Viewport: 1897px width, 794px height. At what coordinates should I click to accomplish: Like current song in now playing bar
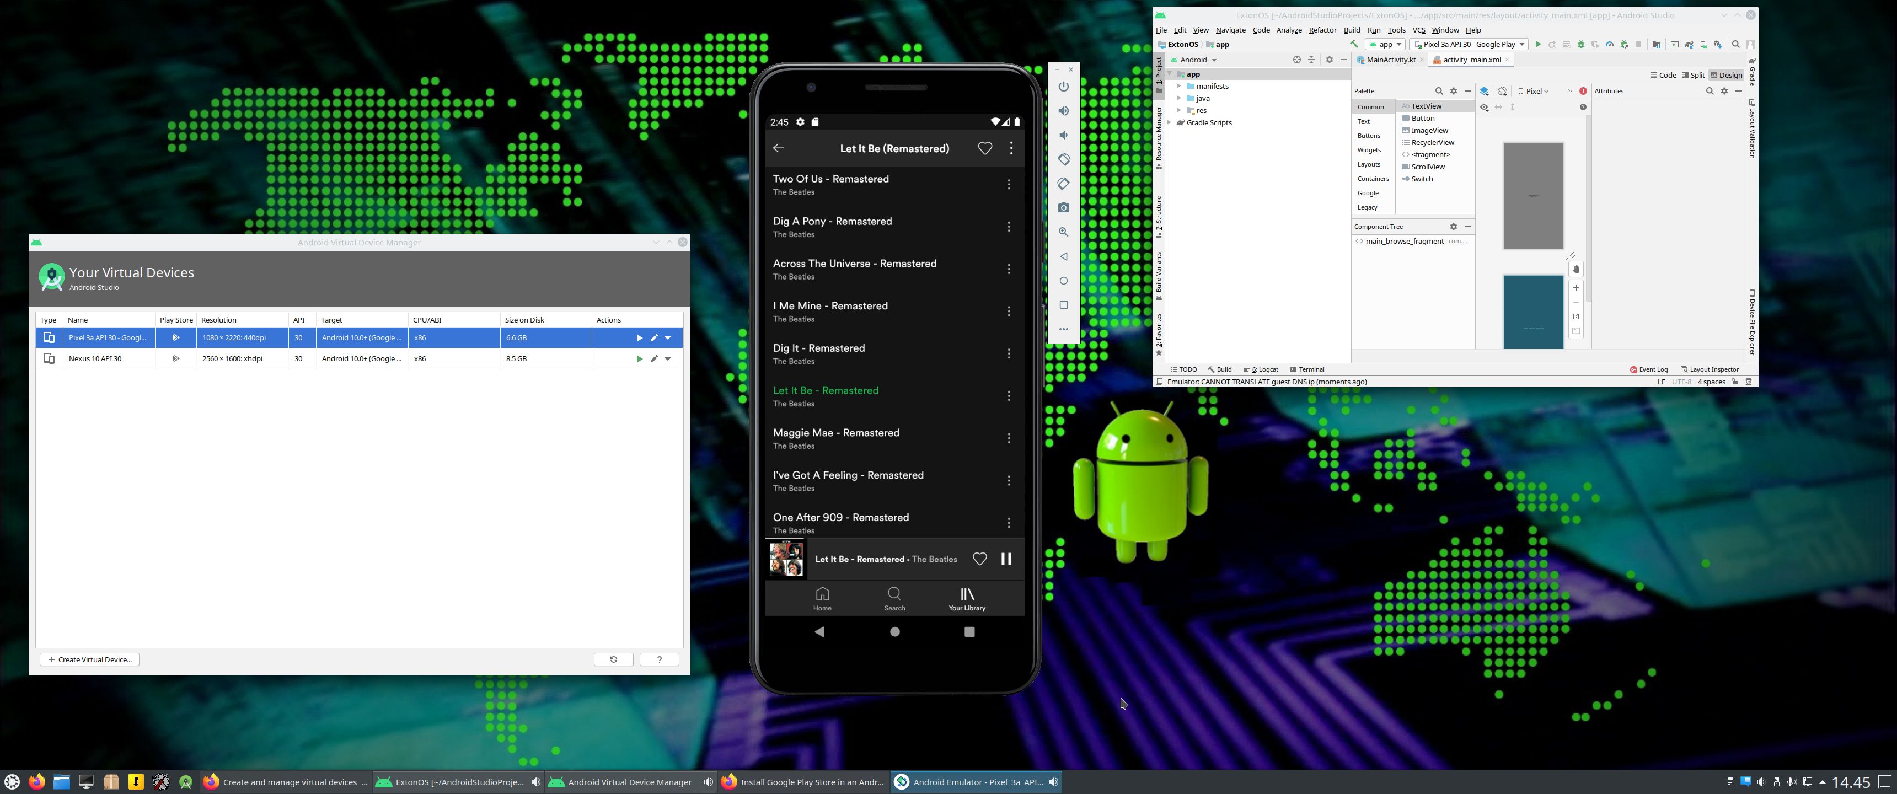tap(979, 559)
